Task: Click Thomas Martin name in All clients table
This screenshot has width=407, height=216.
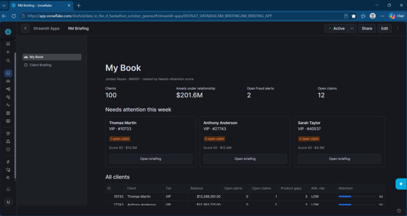Action: coord(139,196)
